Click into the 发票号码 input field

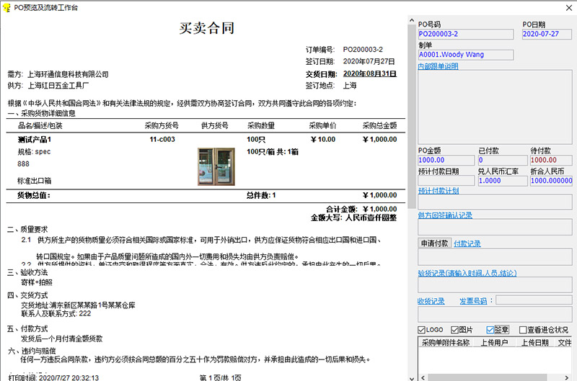point(532,300)
